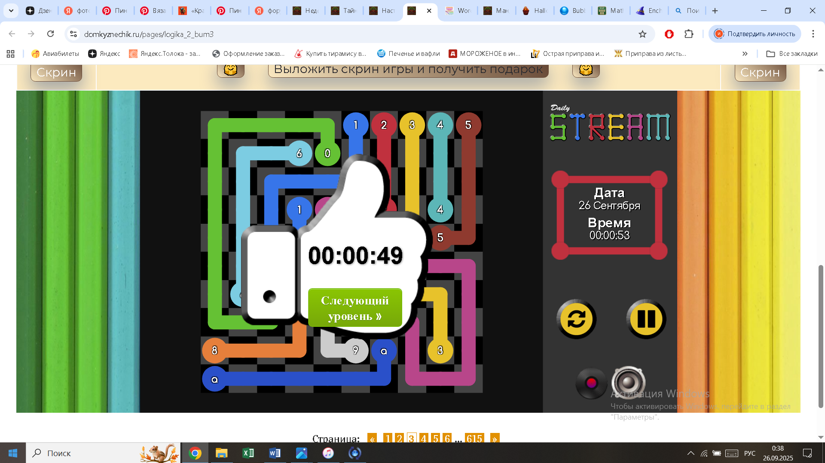
Task: Click the light-blue node 6 on the board
Action: pyautogui.click(x=299, y=153)
